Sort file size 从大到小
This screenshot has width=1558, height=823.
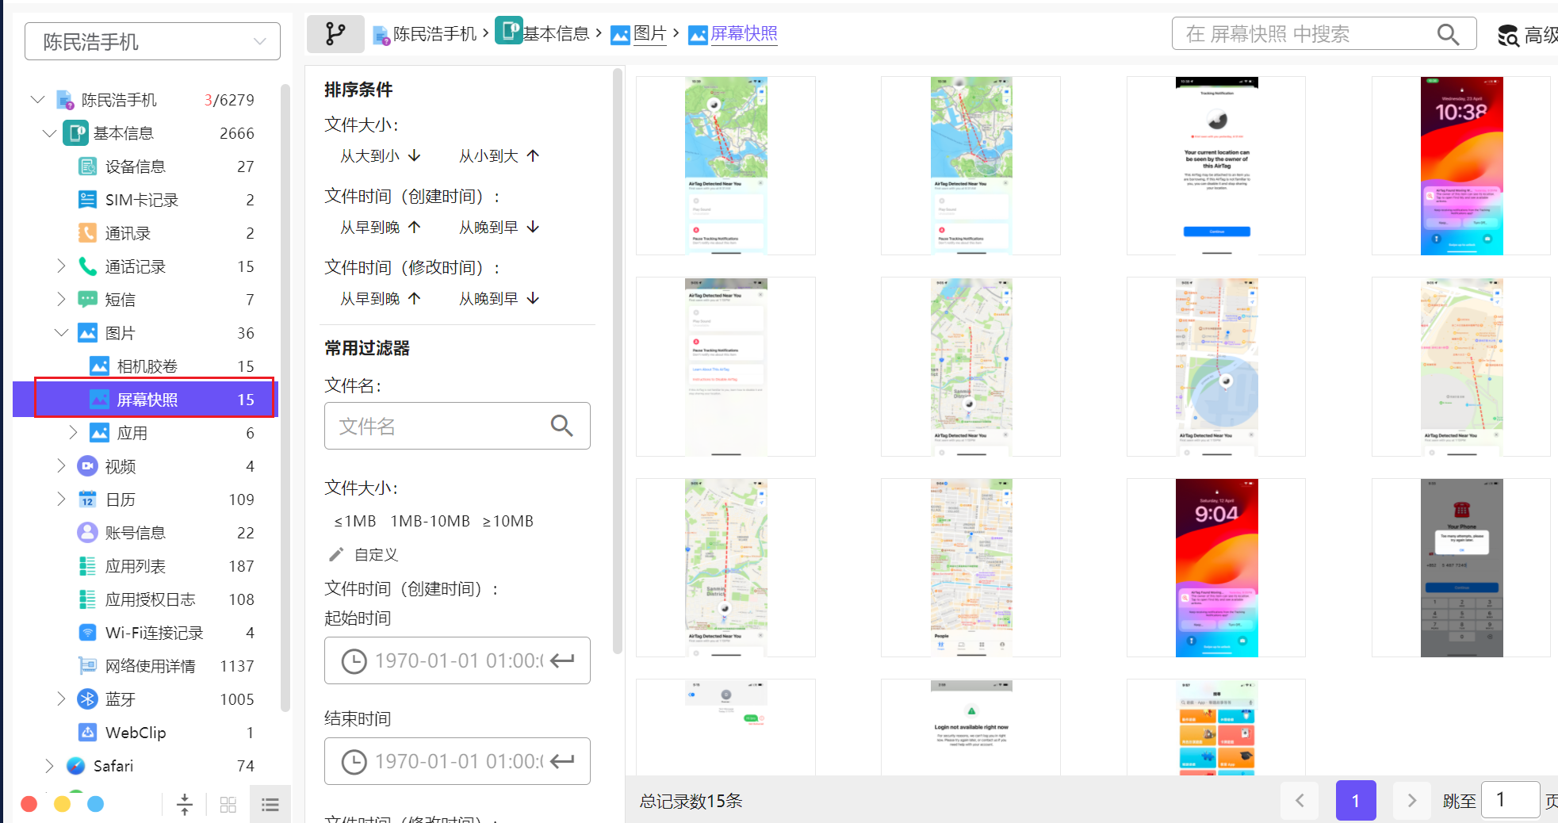pos(380,156)
